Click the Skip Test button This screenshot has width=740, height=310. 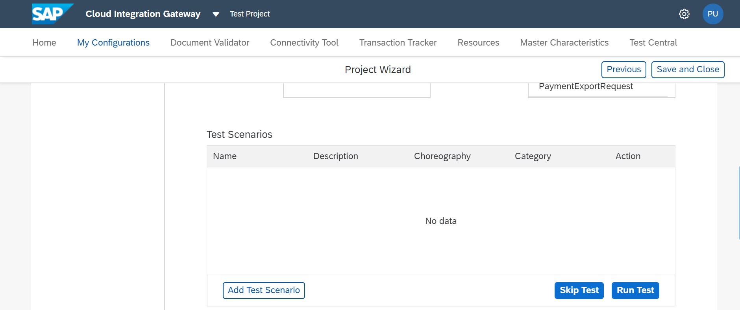[x=579, y=290]
